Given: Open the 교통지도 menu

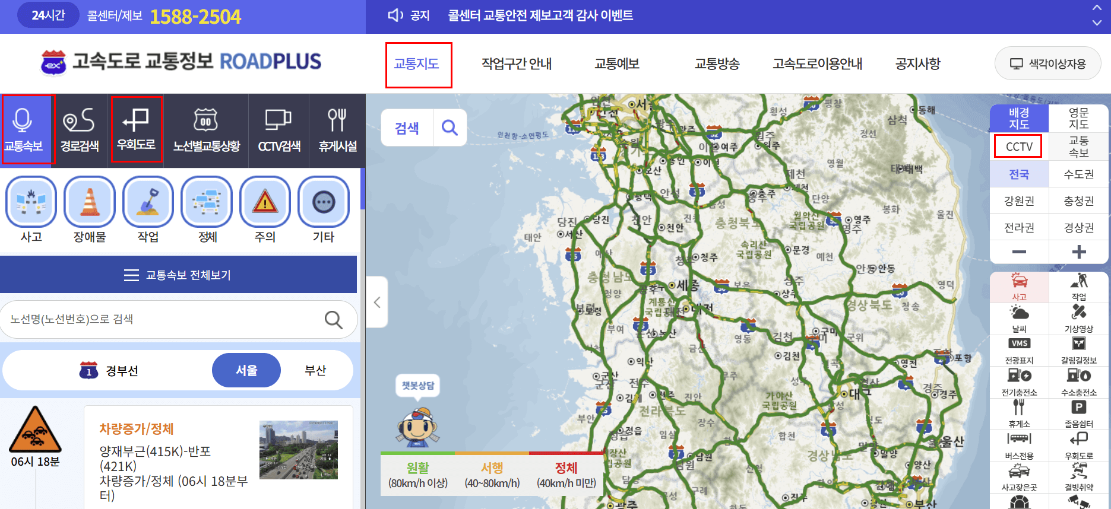Looking at the screenshot, I should tap(417, 64).
